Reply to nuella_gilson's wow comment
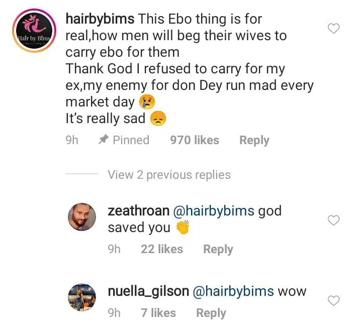This screenshot has width=362, height=330. (211, 313)
